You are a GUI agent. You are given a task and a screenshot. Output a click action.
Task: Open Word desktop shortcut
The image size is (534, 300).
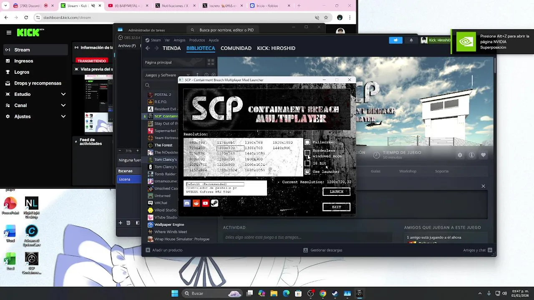[10, 234]
